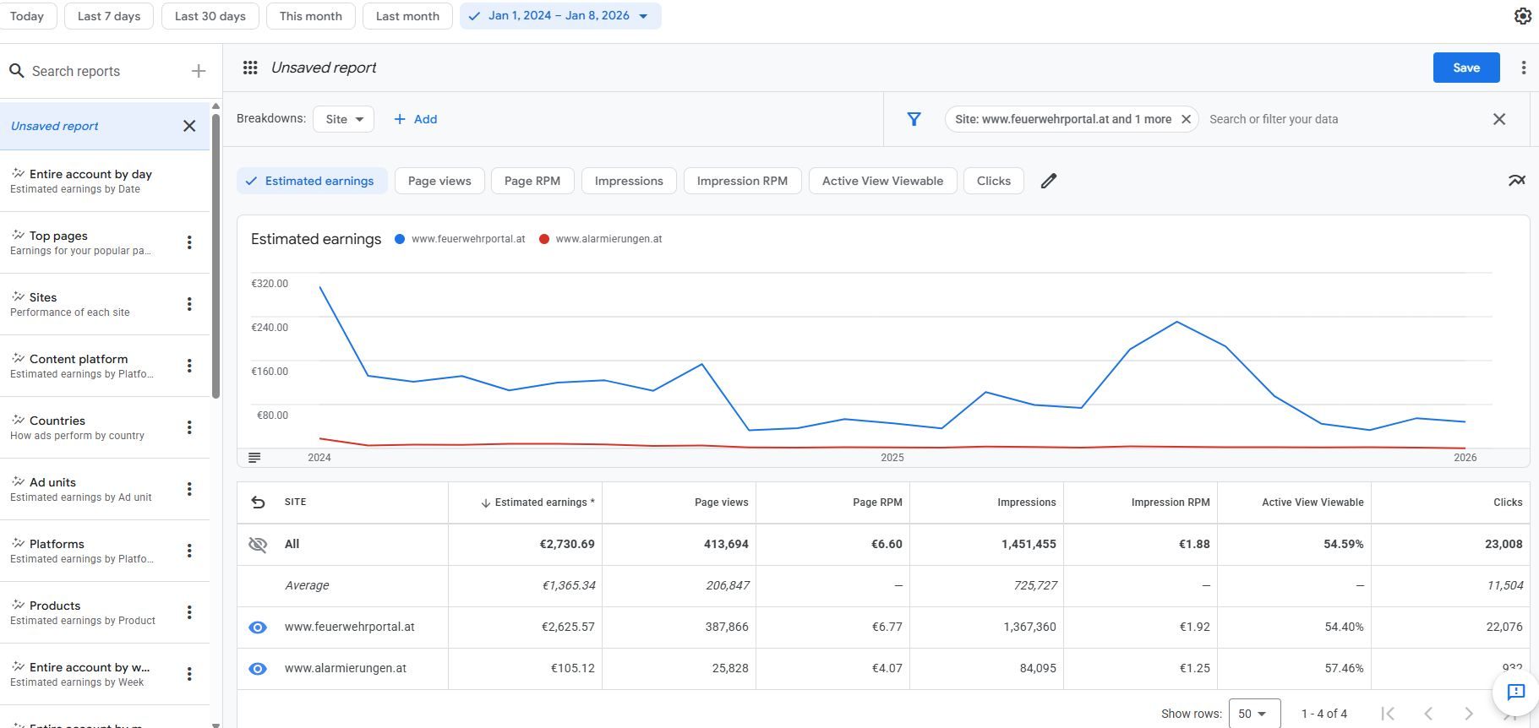Open the feedback chat icon
This screenshot has width=1539, height=728.
click(x=1515, y=692)
